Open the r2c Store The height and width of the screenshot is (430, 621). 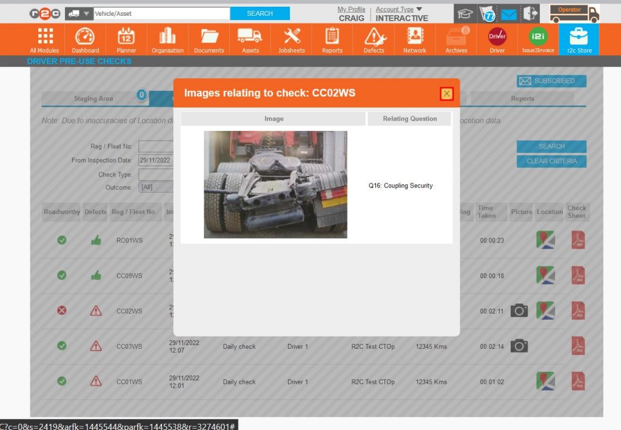coord(579,39)
